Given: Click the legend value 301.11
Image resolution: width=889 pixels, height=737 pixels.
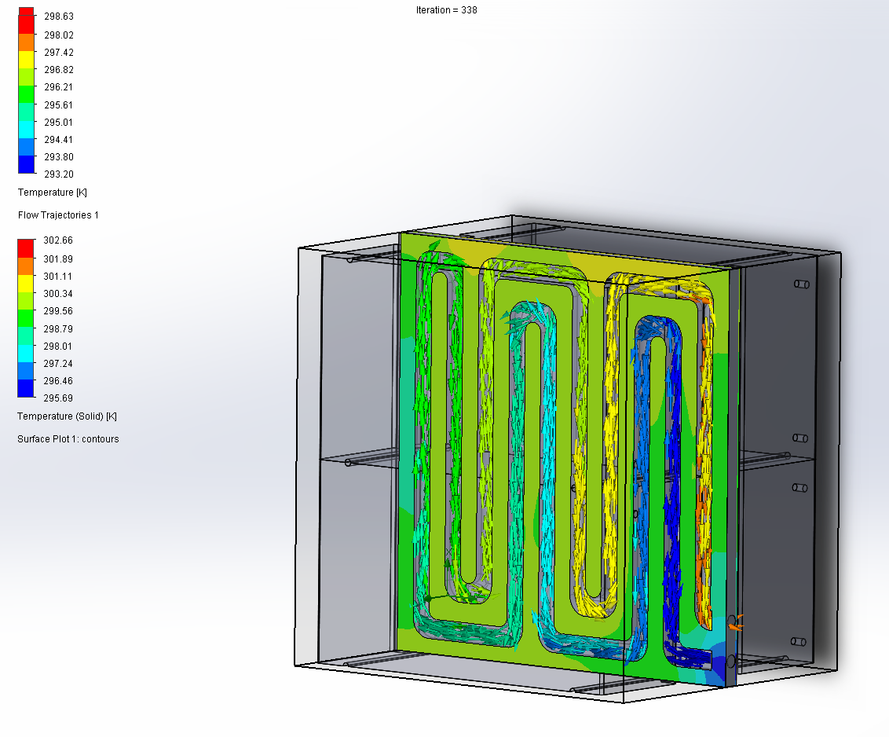Looking at the screenshot, I should pyautogui.click(x=59, y=277).
